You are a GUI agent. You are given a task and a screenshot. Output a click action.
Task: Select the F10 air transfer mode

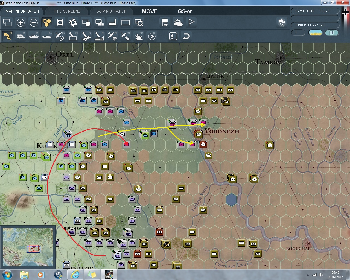[126, 36]
